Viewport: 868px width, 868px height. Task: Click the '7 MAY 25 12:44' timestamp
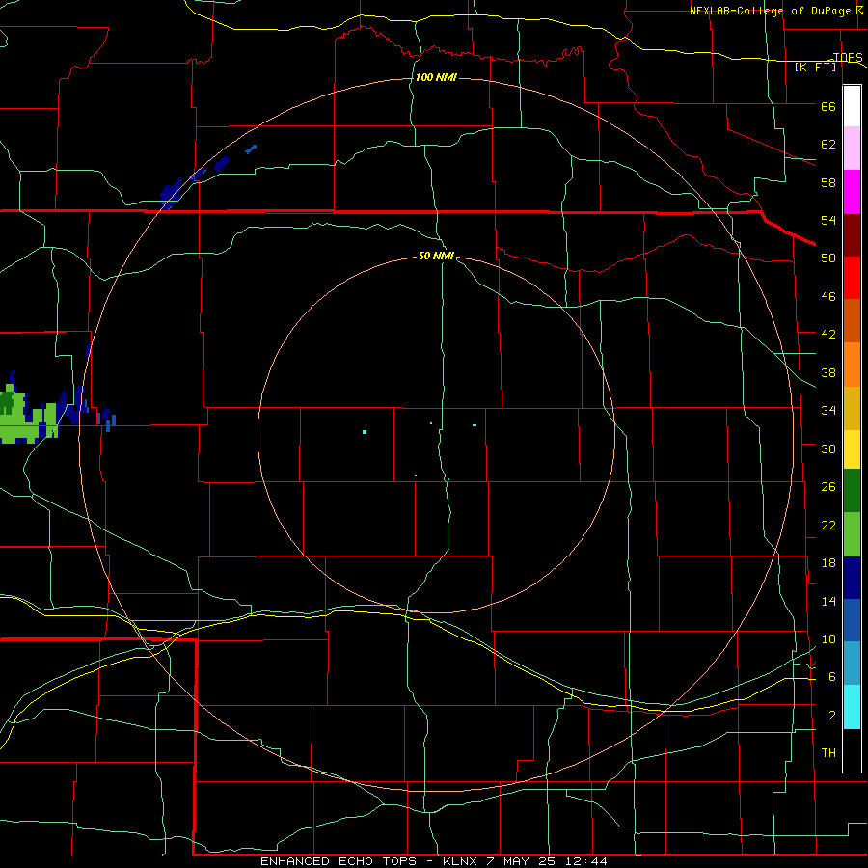pyautogui.click(x=548, y=861)
